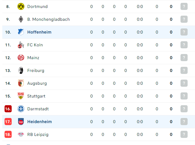195x145 pixels.
Task: Open the Dortmund team name link
Action: [38, 7]
